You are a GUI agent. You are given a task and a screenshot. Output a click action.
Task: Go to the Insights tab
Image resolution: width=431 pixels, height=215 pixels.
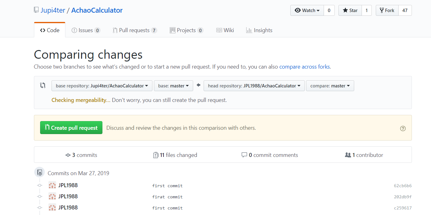tap(259, 30)
